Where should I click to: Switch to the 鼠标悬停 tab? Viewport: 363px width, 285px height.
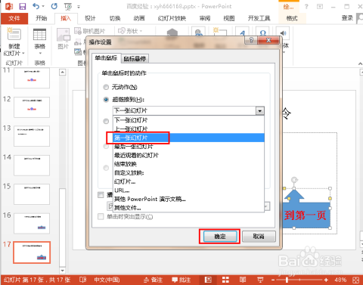pos(135,59)
